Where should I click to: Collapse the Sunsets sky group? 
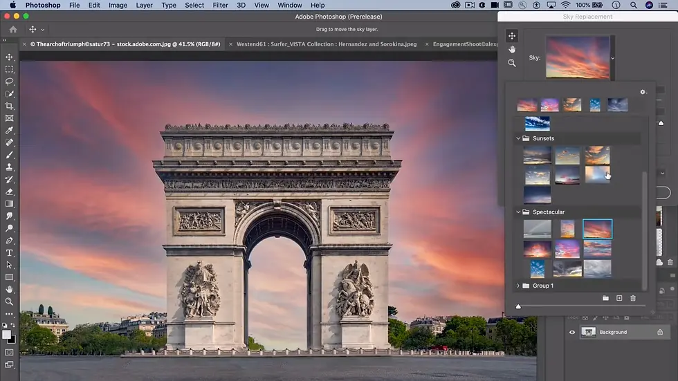pos(518,138)
